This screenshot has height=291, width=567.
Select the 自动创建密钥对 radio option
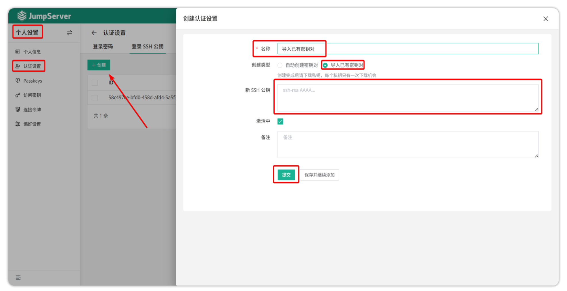coord(280,65)
